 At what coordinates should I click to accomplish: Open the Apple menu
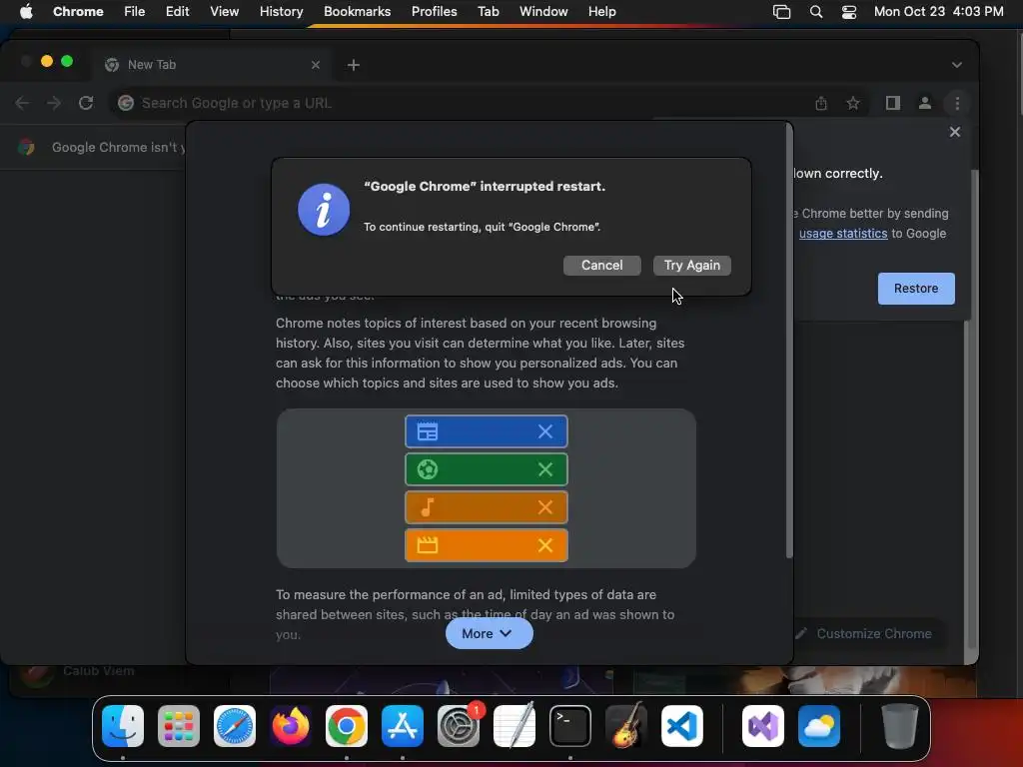[26, 12]
